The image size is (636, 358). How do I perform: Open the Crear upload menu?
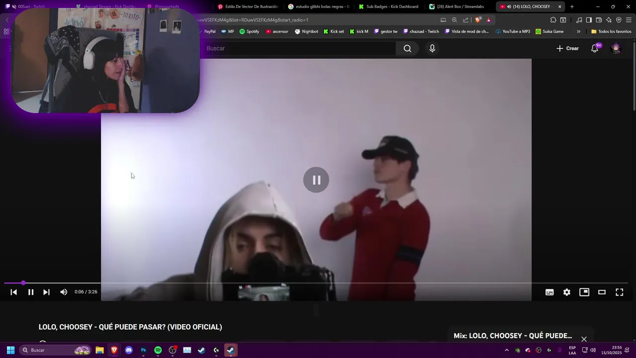(567, 48)
